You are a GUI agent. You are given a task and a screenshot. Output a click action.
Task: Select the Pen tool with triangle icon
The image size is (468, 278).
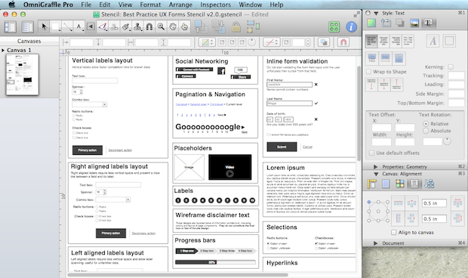[x=103, y=27]
